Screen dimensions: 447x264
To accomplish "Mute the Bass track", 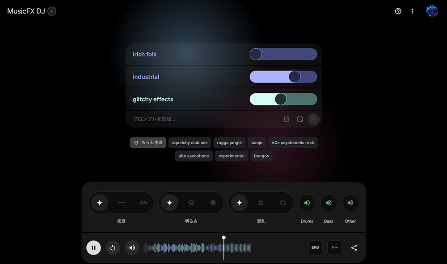I will (x=329, y=203).
